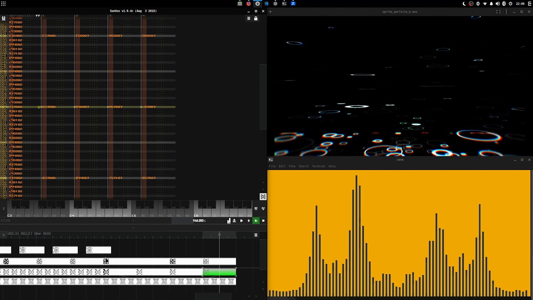Click the SunVox main menu logo icon
Screen dimensions: 533x300
click(x=3, y=18)
